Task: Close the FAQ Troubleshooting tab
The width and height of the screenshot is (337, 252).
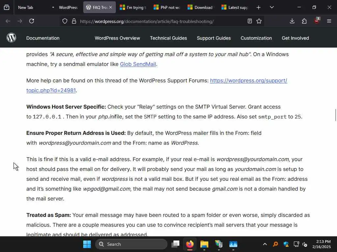Action: coord(111,7)
